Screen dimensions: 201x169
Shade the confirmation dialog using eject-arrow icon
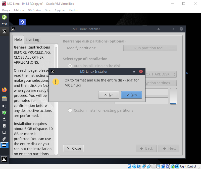(x=134, y=71)
